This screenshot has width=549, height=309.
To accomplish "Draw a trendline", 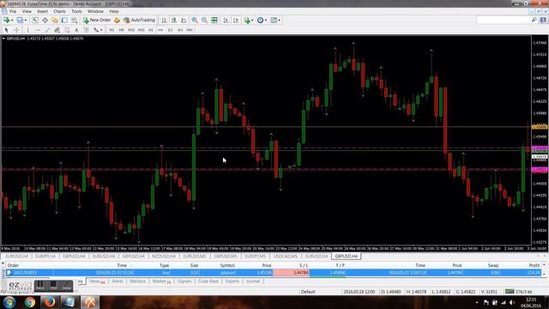I will pos(47,30).
